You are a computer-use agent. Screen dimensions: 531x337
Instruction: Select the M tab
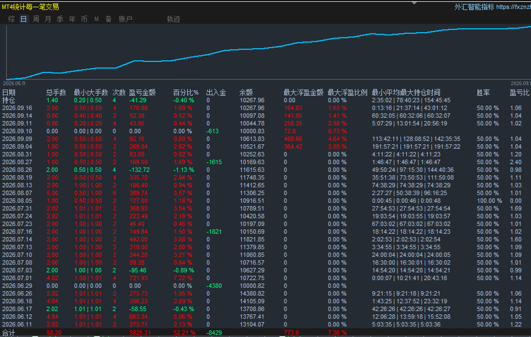[x=97, y=19]
